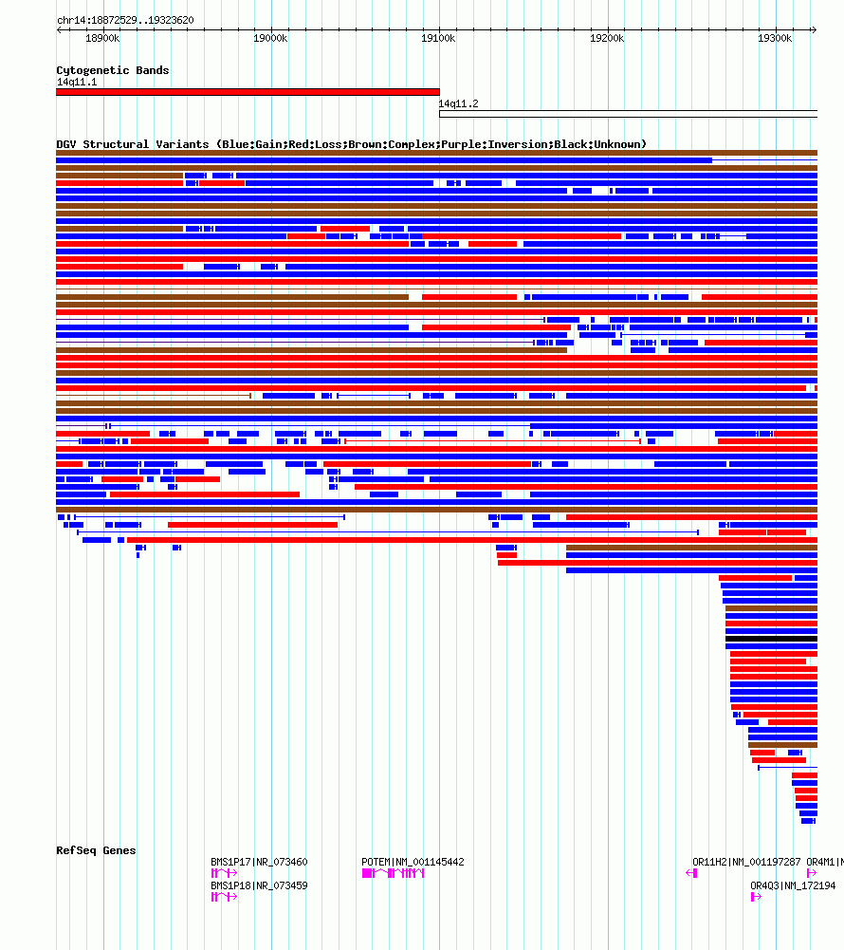
Task: Open the OR11H2|NM_001197287 gene label
Action: pos(746,862)
